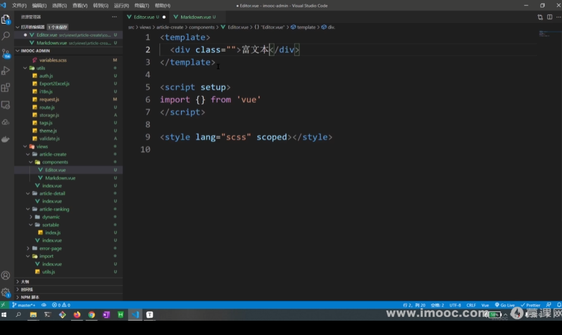Open the Extensions view

click(6, 88)
